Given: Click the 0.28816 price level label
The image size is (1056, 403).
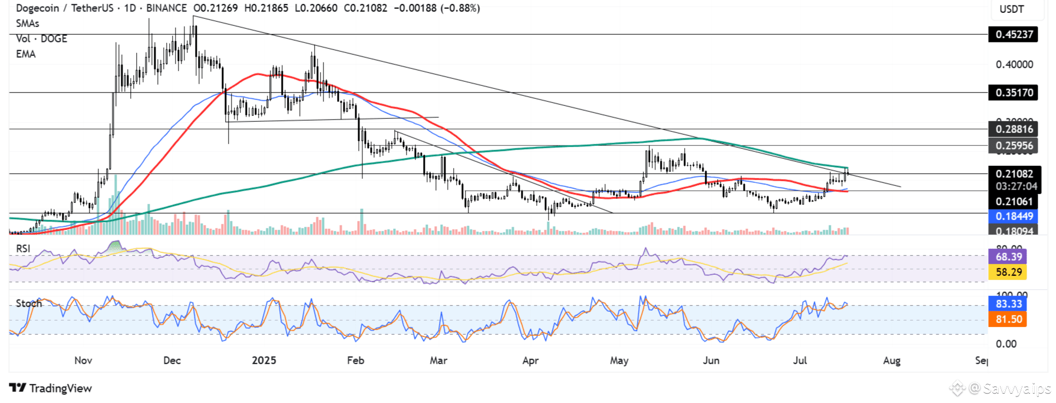Looking at the screenshot, I should [x=1014, y=129].
